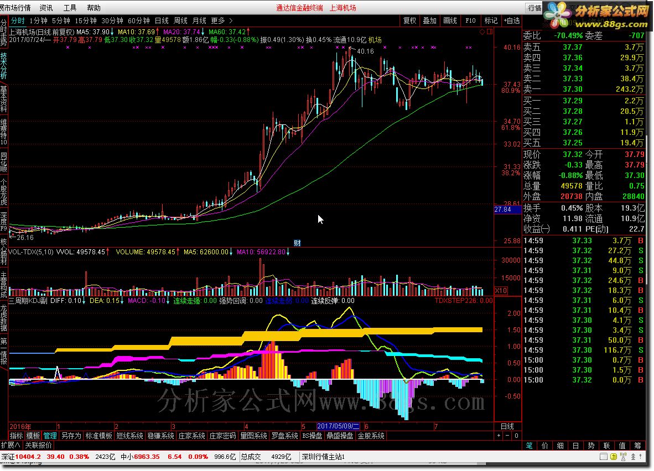Apply the 庄家系统 template
654x471 pixels.
[x=191, y=436]
